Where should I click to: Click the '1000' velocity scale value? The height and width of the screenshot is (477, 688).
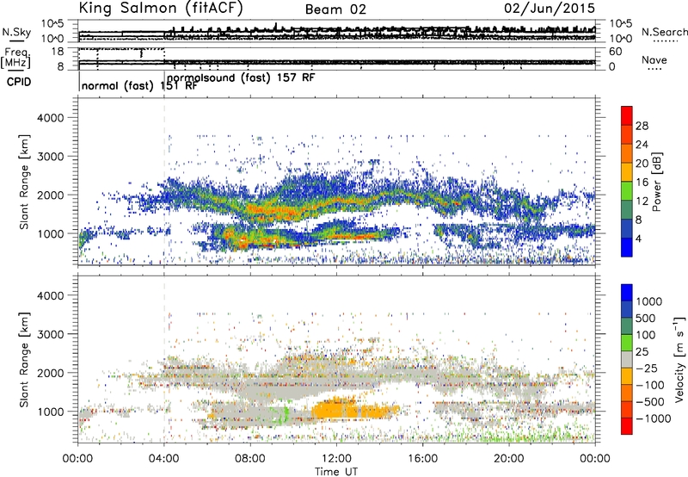click(x=649, y=301)
